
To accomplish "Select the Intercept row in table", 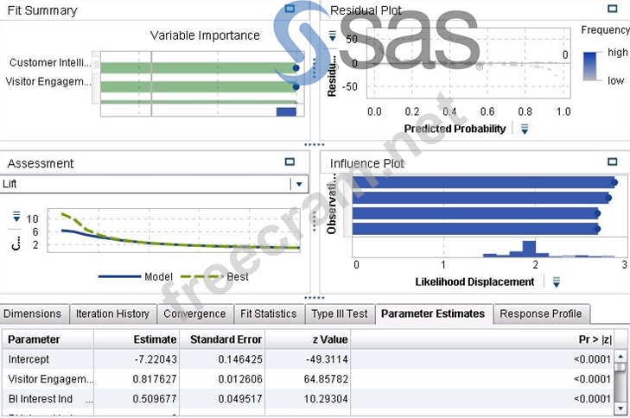I will pos(30,359).
